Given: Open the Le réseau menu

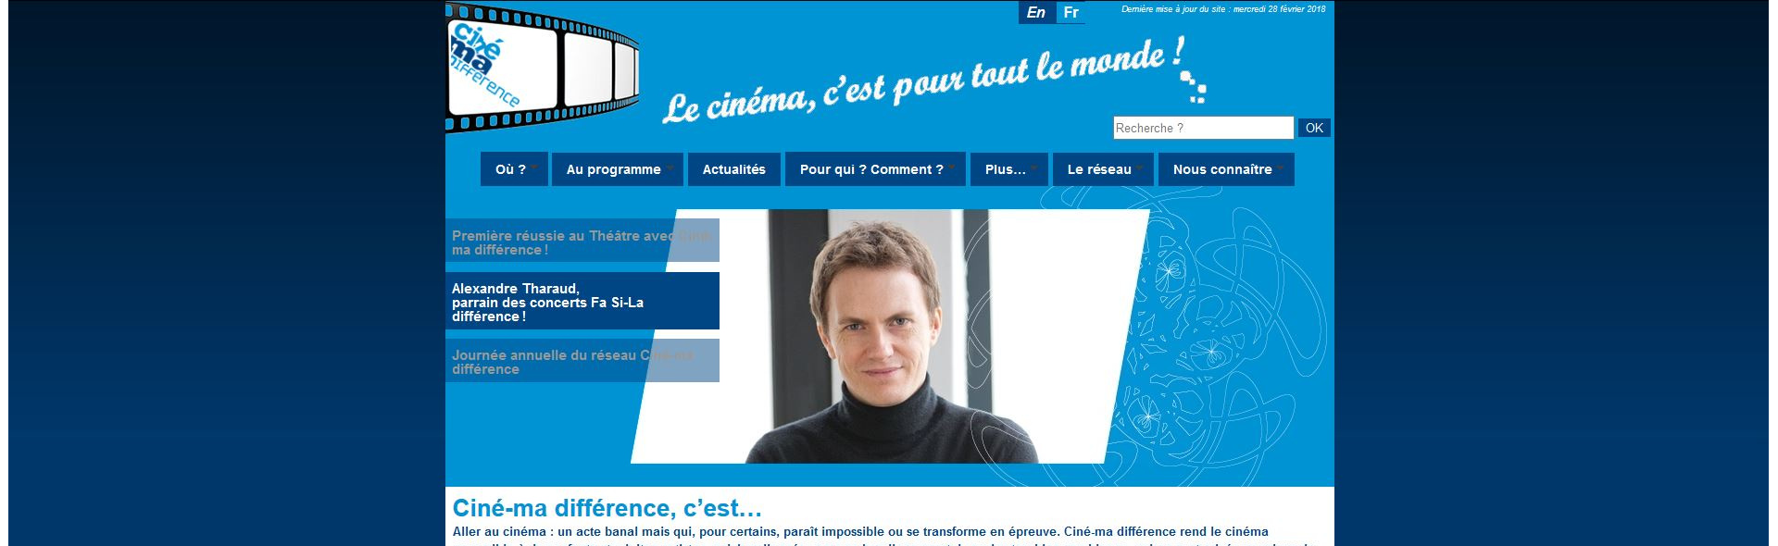Looking at the screenshot, I should coord(1103,169).
